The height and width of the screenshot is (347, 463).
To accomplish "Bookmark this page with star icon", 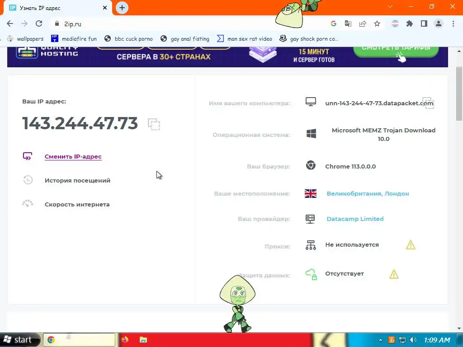I will pyautogui.click(x=377, y=24).
